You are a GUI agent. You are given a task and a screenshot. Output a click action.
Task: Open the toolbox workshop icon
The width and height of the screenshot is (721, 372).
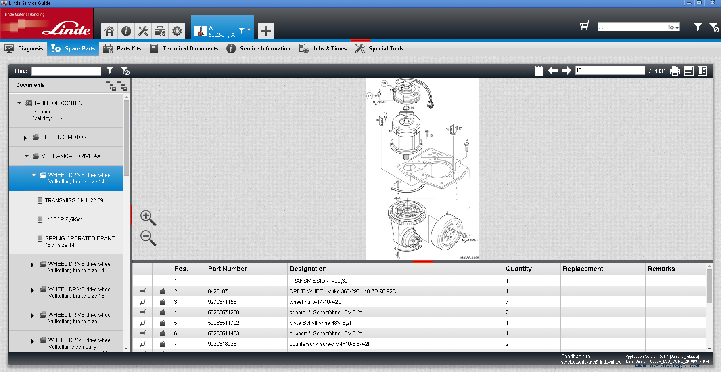160,31
